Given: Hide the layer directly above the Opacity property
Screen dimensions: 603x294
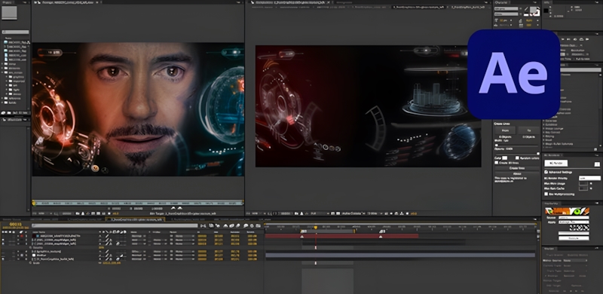Looking at the screenshot, I should point(3,243).
